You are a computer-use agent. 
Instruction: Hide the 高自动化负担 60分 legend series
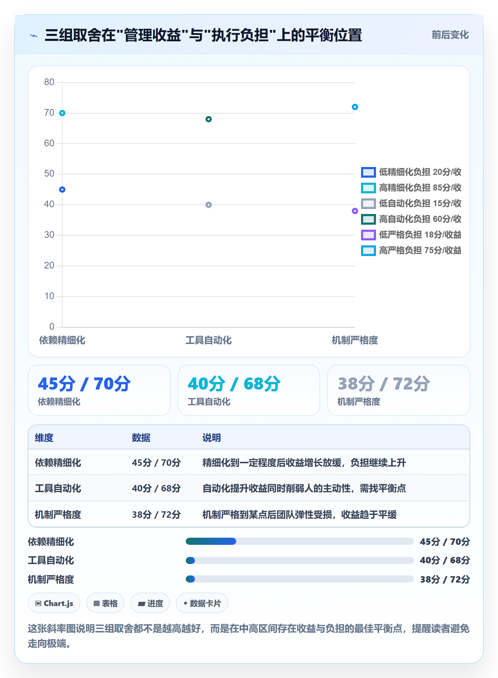coord(368,219)
